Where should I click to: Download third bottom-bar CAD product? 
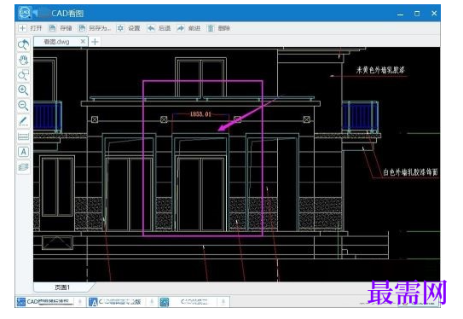pyautogui.click(x=223, y=302)
